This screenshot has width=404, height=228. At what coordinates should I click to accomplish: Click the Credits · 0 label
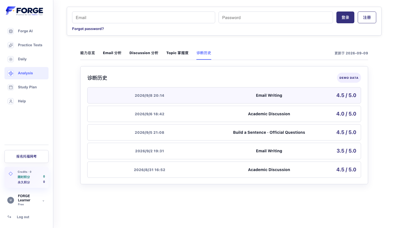click(24, 172)
